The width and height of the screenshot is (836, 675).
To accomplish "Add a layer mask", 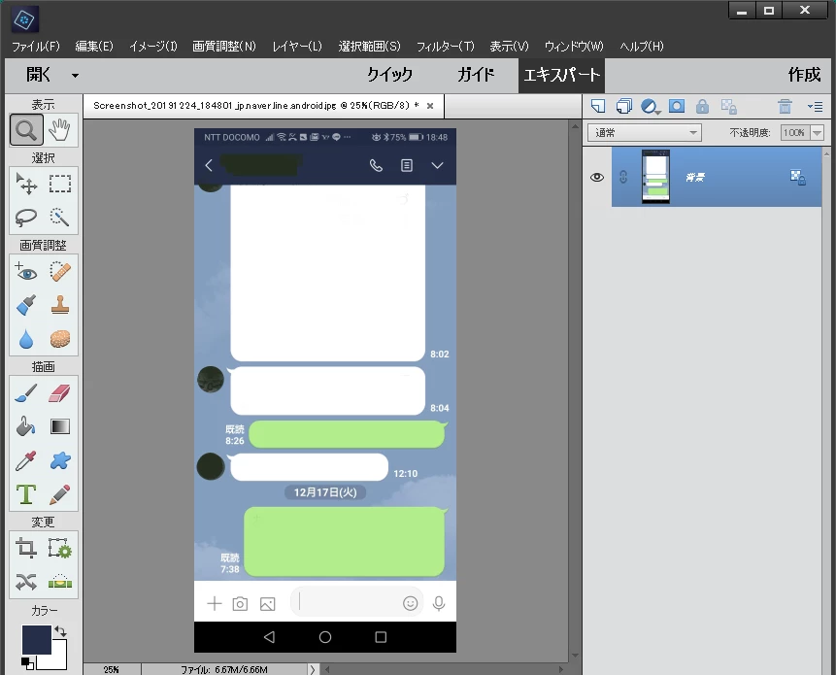I will pyautogui.click(x=677, y=106).
